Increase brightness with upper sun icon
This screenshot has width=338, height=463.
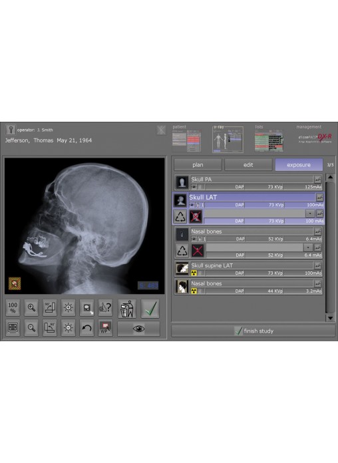pos(69,308)
